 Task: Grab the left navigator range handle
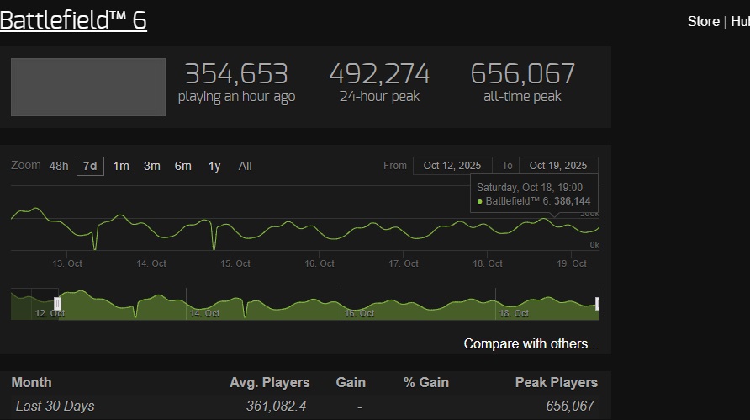(x=57, y=304)
